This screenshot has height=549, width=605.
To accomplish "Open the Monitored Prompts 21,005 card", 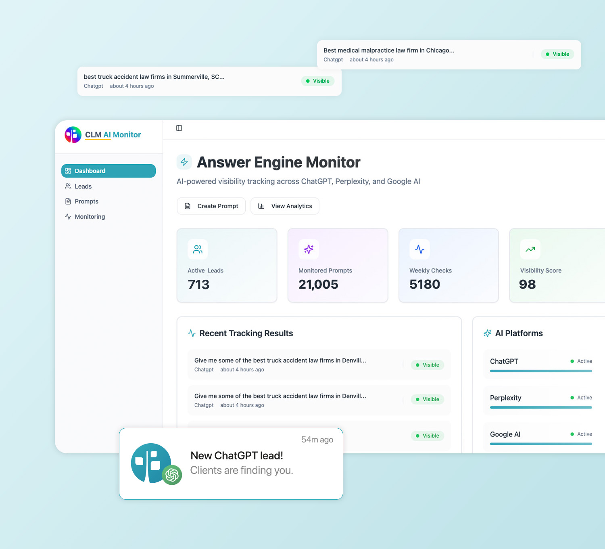I will [338, 266].
